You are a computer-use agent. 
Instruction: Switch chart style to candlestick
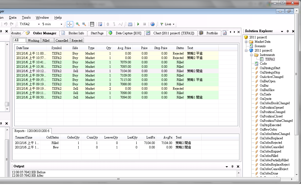tap(108, 24)
